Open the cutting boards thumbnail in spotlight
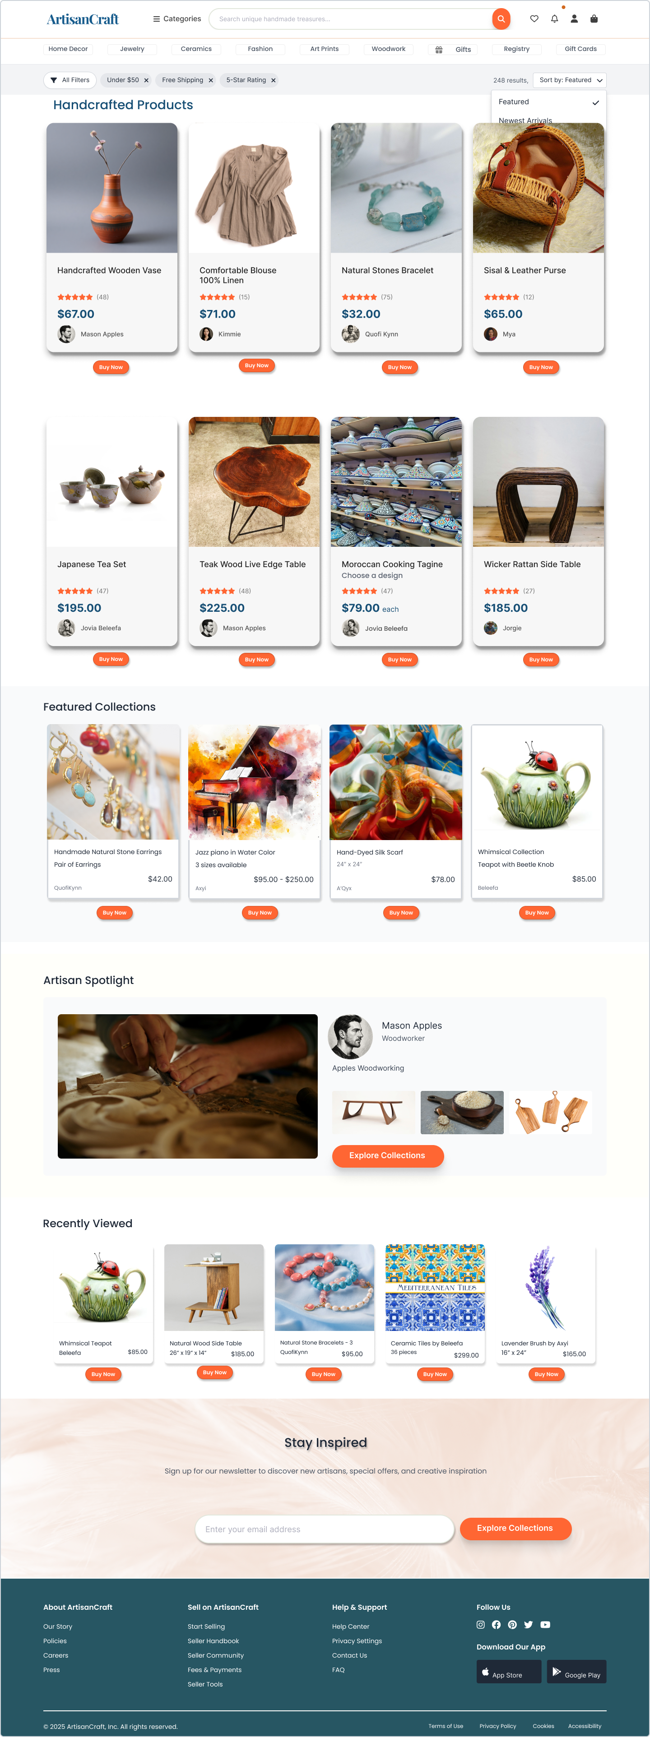650x1737 pixels. 551,1112
